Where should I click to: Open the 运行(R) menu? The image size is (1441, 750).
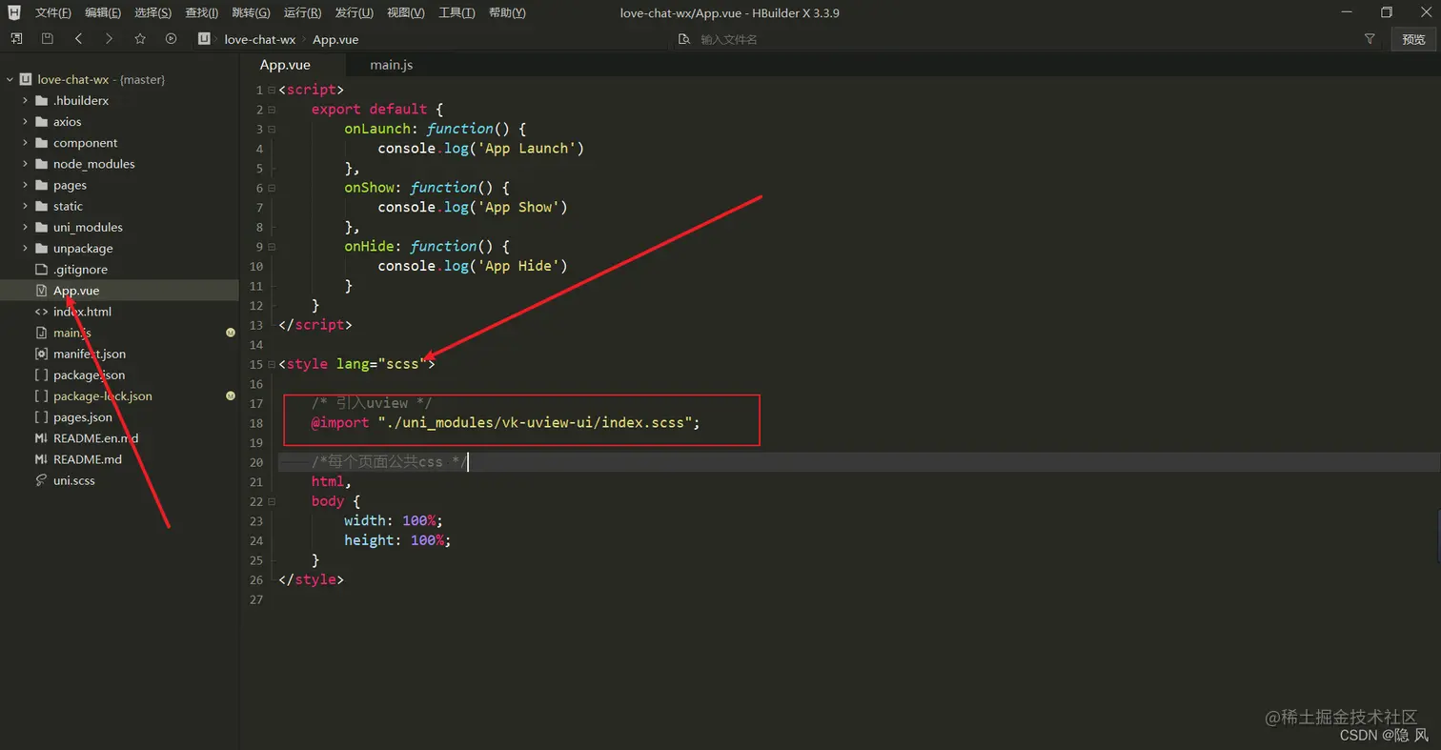[302, 12]
